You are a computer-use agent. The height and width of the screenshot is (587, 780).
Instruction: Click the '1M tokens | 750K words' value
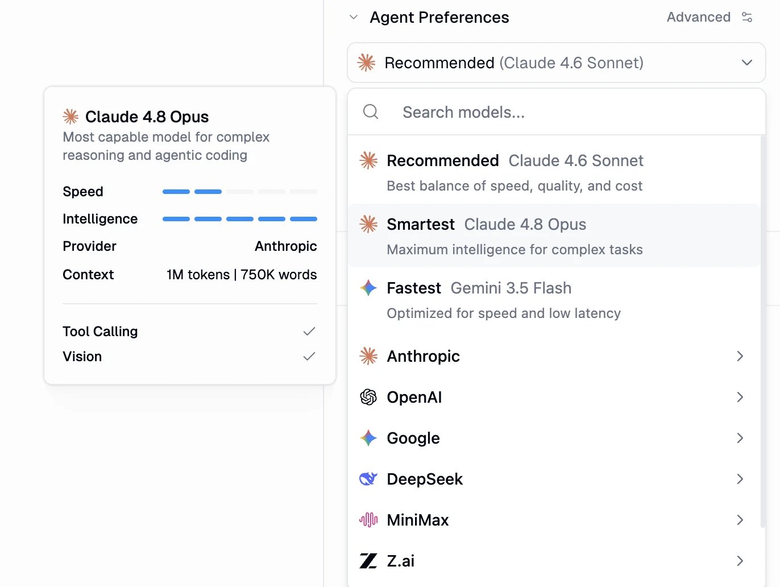coord(242,274)
